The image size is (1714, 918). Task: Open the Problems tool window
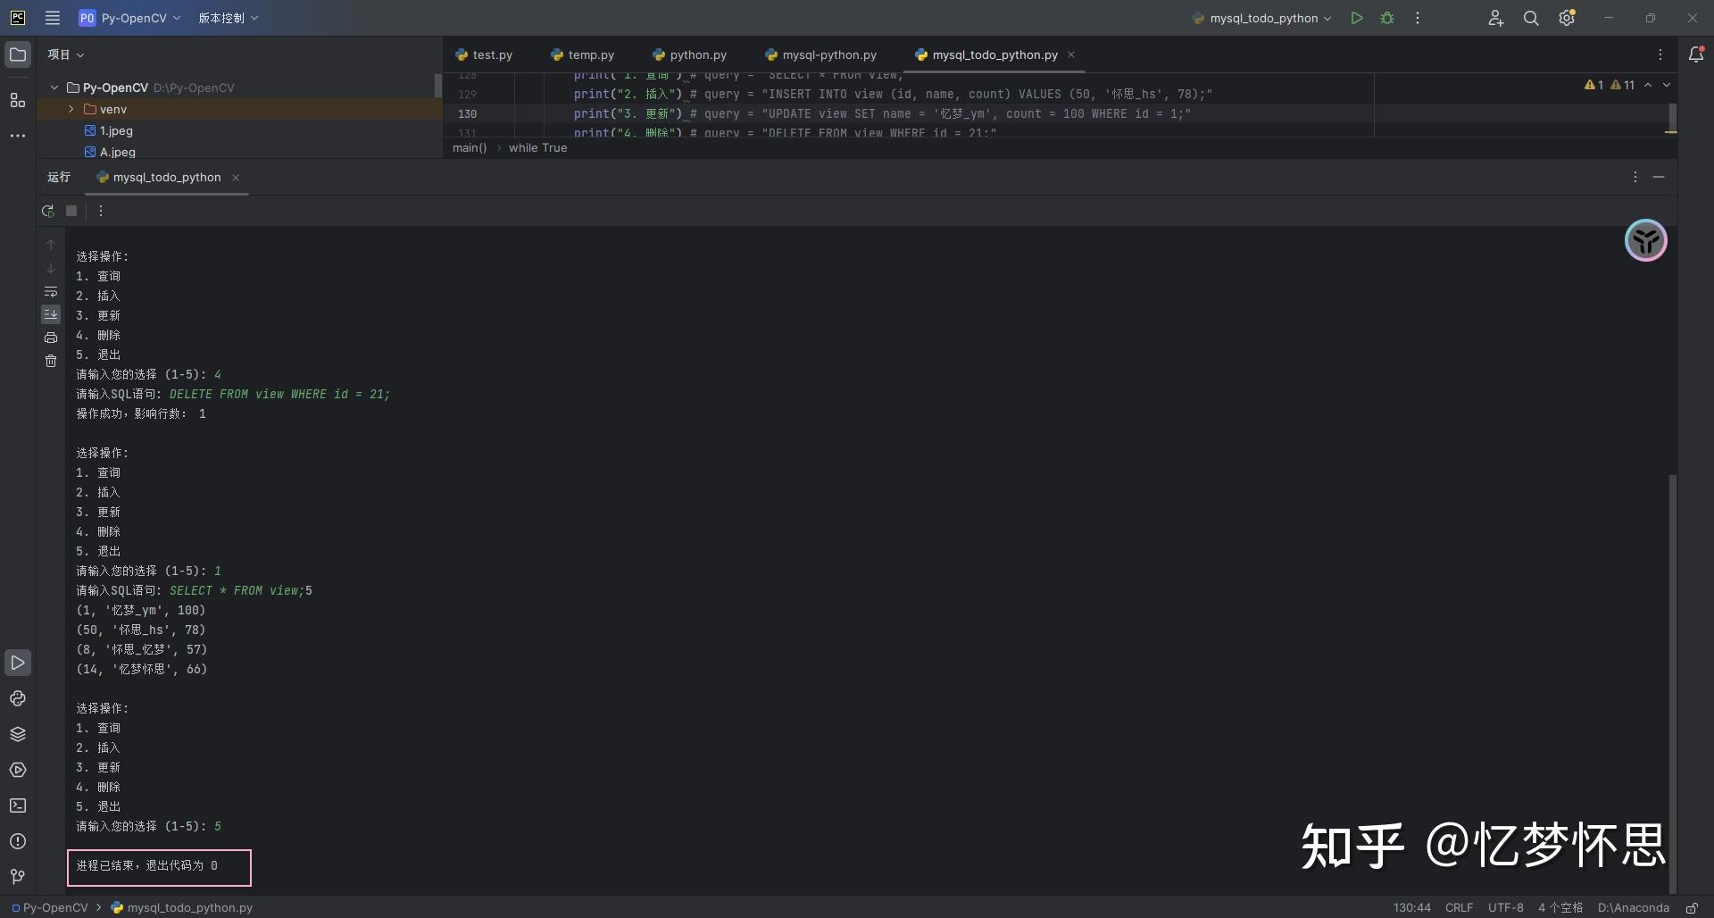coord(18,841)
